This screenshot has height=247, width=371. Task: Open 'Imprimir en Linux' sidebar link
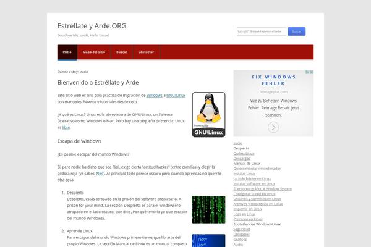click(x=248, y=209)
